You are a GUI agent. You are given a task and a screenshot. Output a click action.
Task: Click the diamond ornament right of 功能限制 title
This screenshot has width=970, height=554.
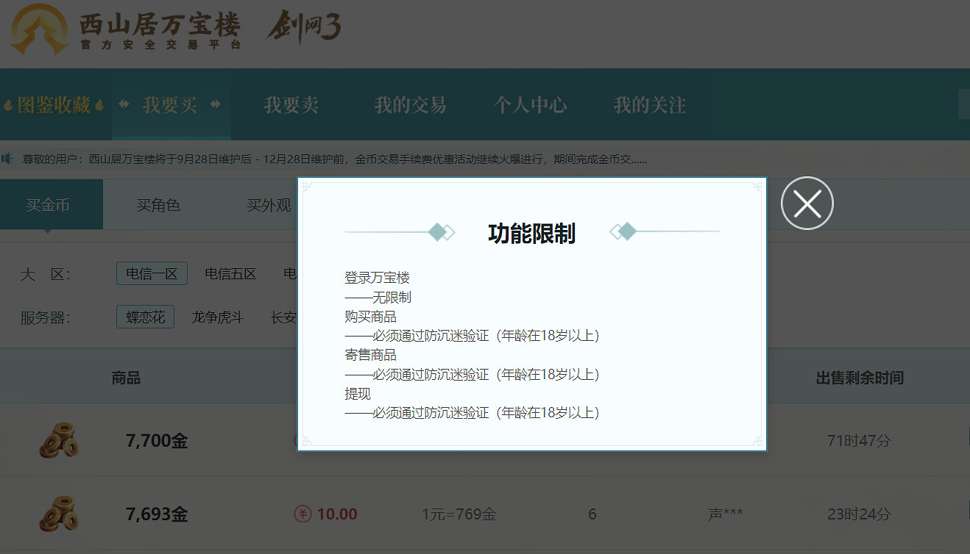626,231
